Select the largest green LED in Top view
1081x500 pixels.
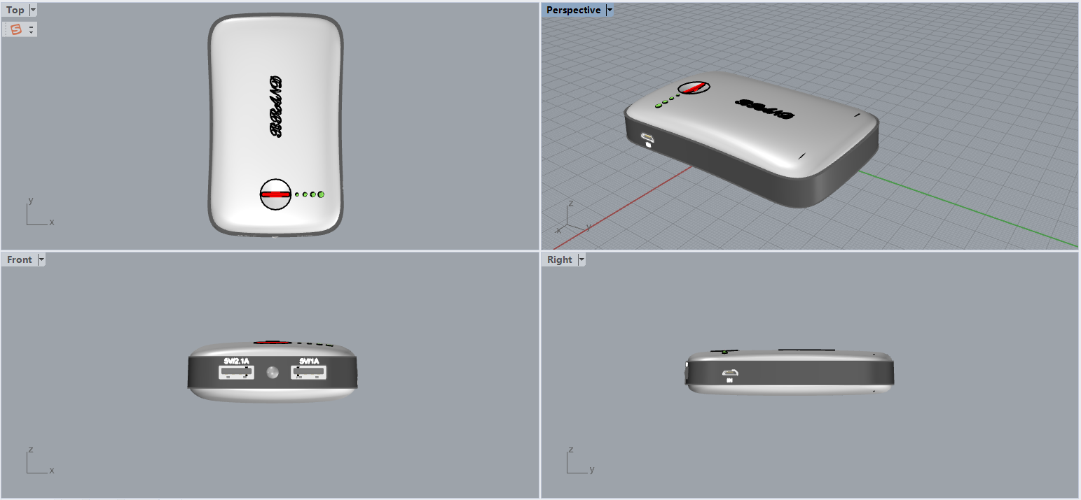coord(322,194)
